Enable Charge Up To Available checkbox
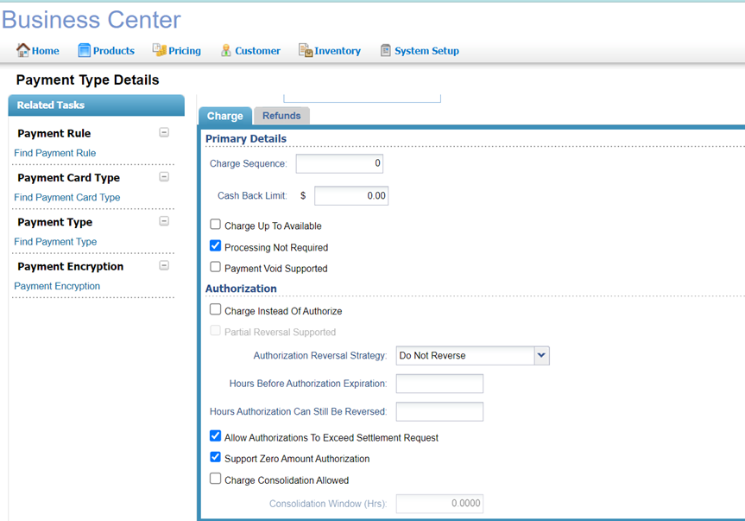Viewport: 745px width, 521px height. click(x=216, y=225)
